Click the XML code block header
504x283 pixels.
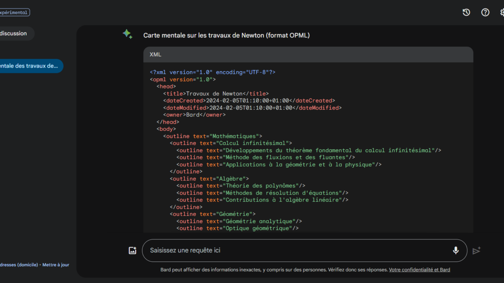pos(308,55)
